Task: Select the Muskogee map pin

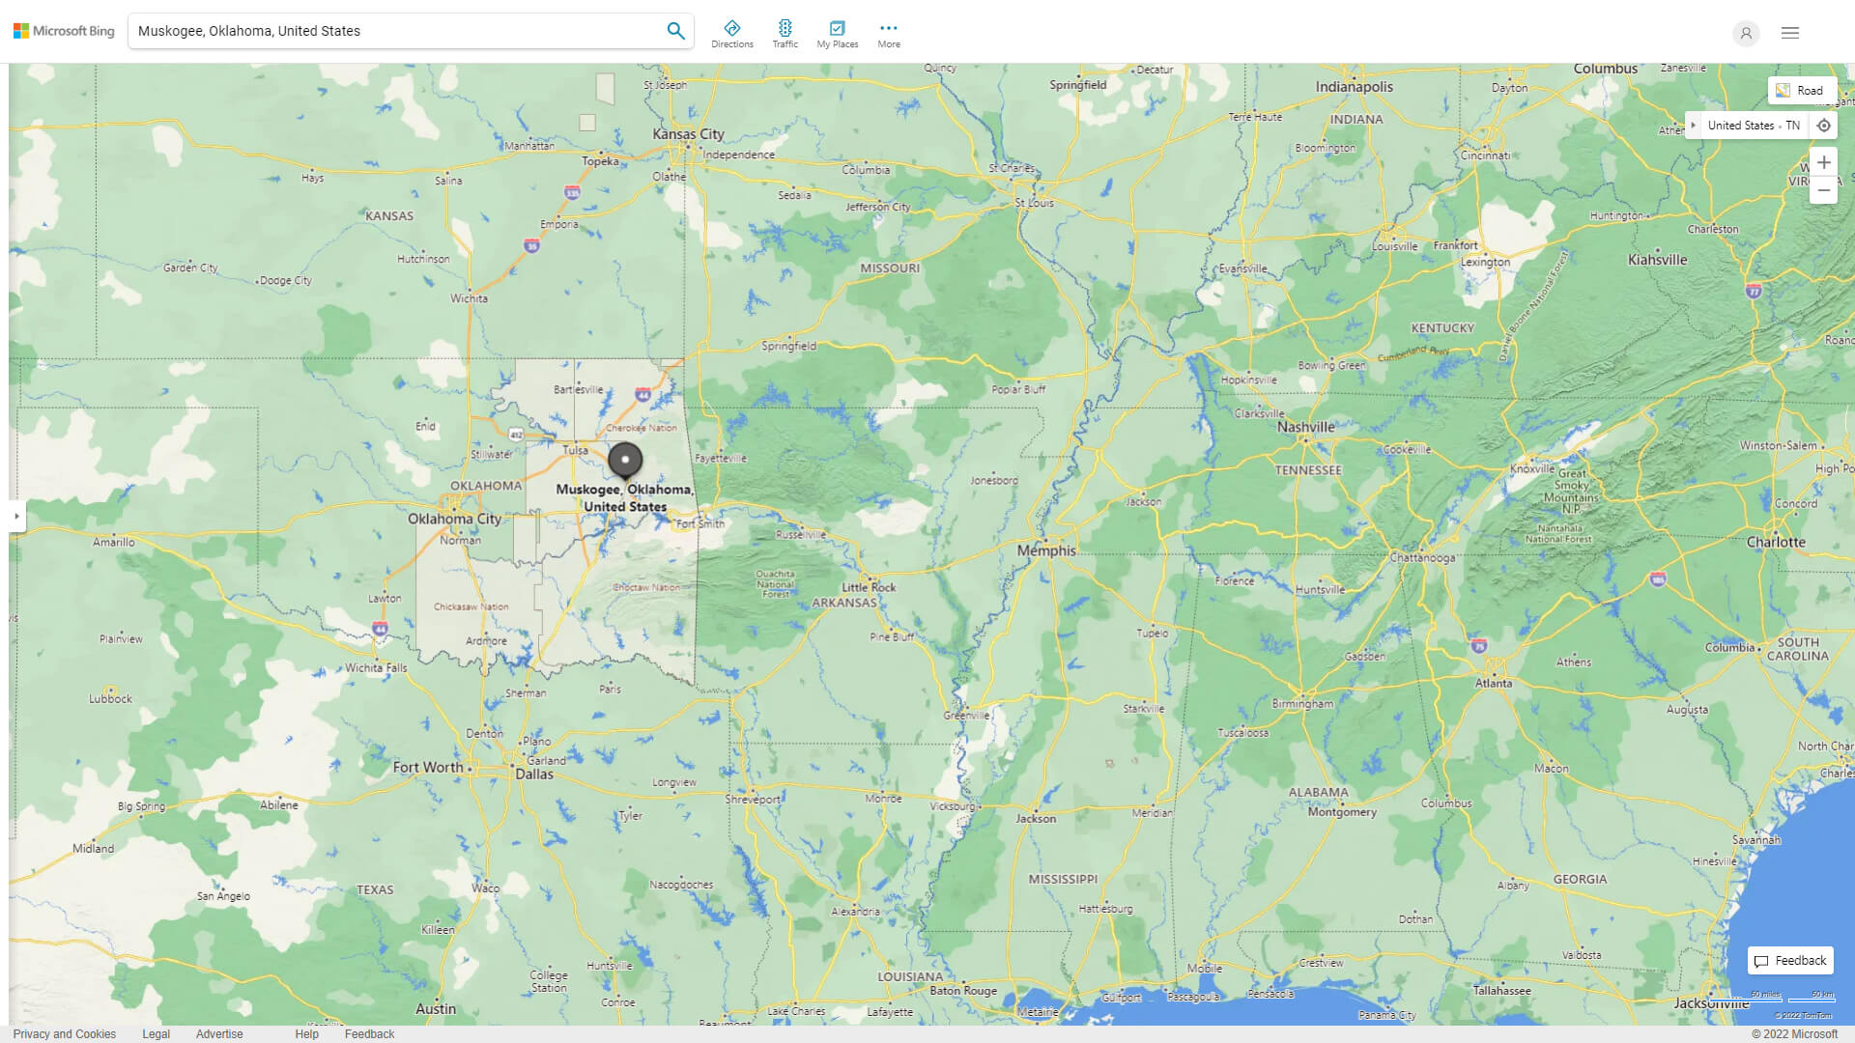Action: (x=624, y=461)
